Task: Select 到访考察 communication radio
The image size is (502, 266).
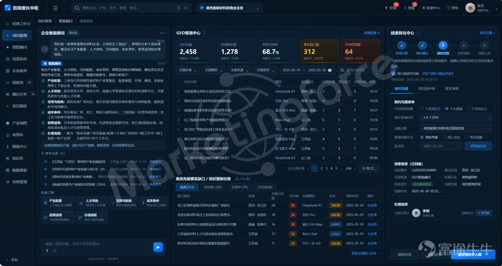Action: pos(422,137)
